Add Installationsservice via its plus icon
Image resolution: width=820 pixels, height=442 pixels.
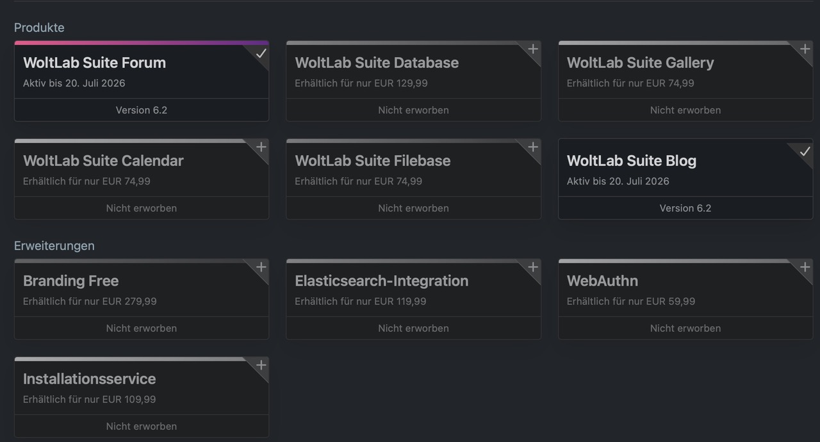[261, 365]
